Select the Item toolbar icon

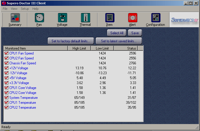point(109,18)
